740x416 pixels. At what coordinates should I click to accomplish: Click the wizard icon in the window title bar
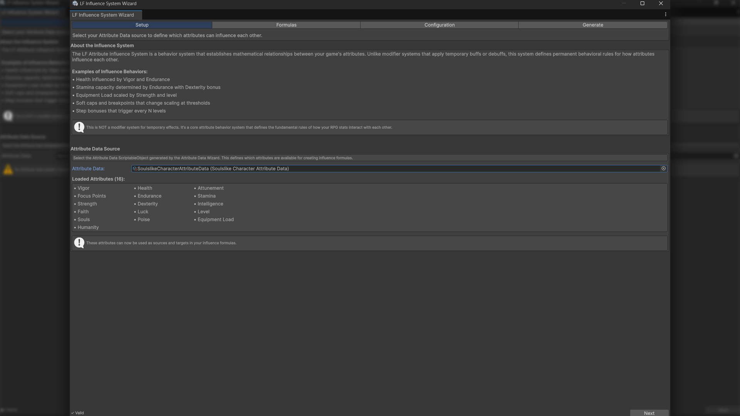tap(75, 3)
